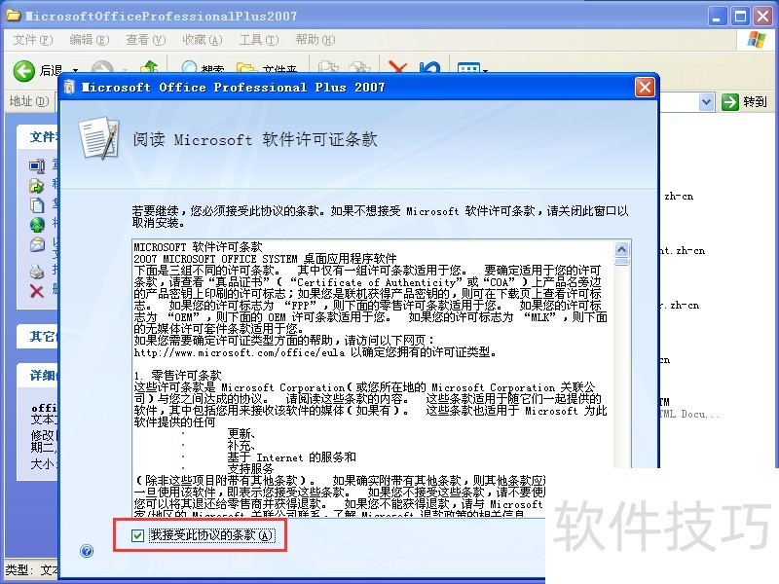Image resolution: width=779 pixels, height=584 pixels.
Task: Select the Back (后退) navigation icon
Action: (x=21, y=70)
